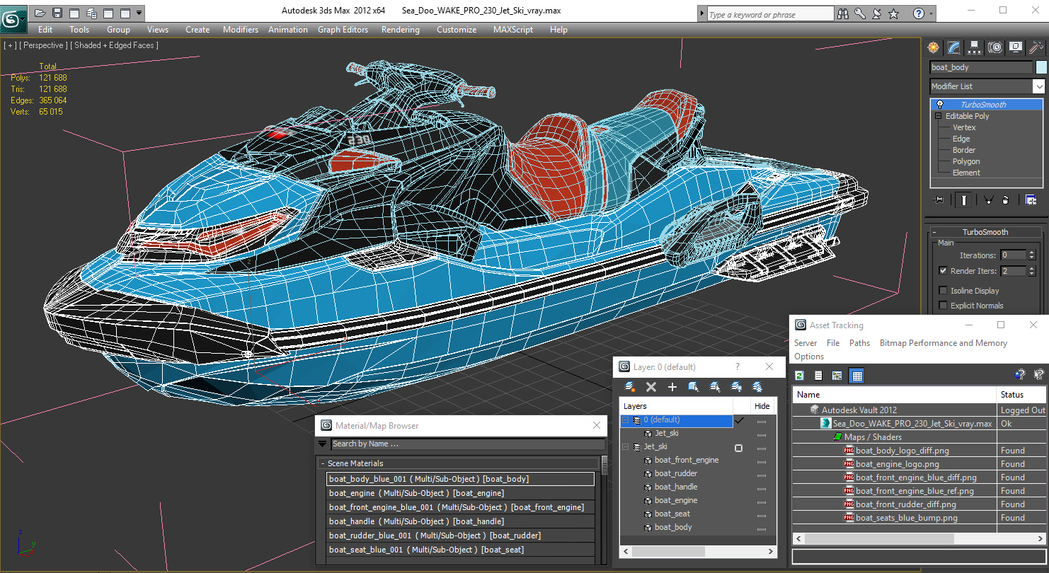The image size is (1049, 573).
Task: Open the Rendering menu
Action: click(401, 30)
